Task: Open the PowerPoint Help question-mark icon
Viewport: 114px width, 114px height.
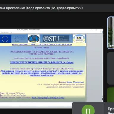Action: 102,32
